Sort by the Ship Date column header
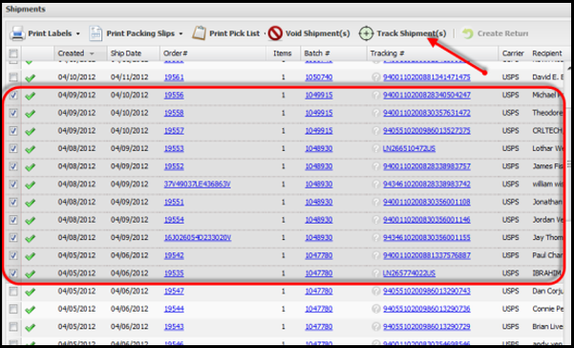This screenshot has height=348, width=574. (x=126, y=54)
